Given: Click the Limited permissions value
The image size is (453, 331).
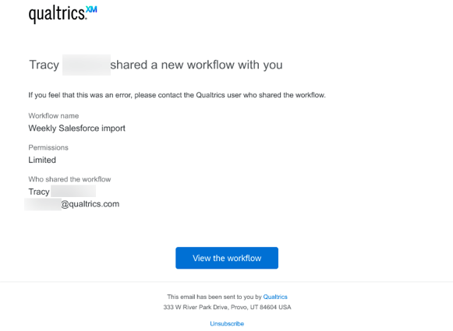Looking at the screenshot, I should [42, 160].
